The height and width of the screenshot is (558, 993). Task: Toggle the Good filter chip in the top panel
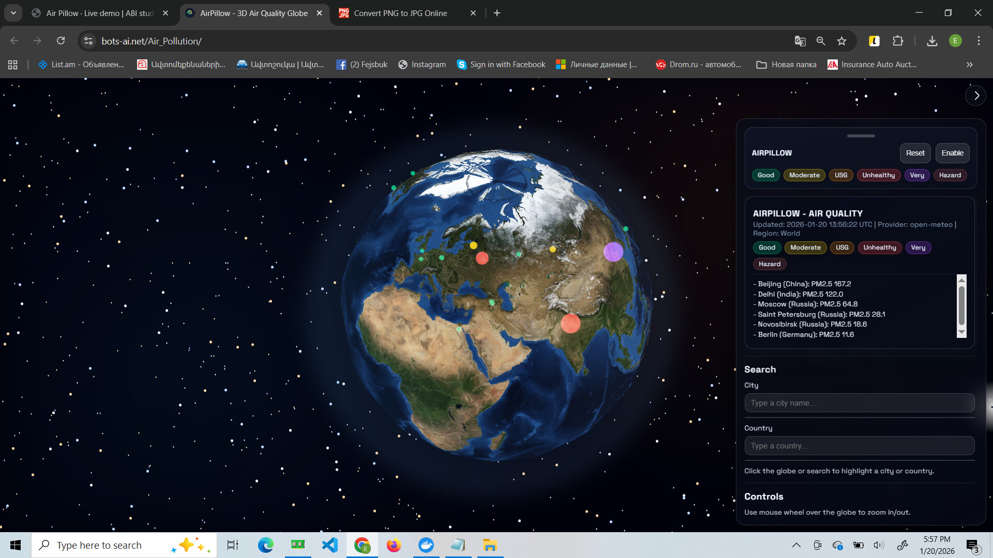tap(765, 175)
